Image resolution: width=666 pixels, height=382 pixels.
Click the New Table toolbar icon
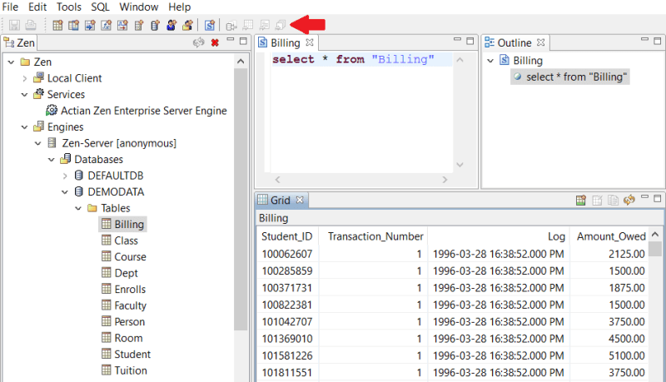click(57, 26)
